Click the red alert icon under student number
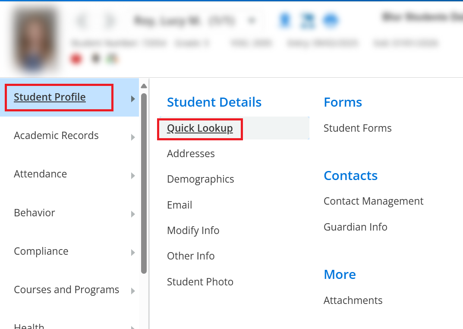463x329 pixels. (76, 59)
